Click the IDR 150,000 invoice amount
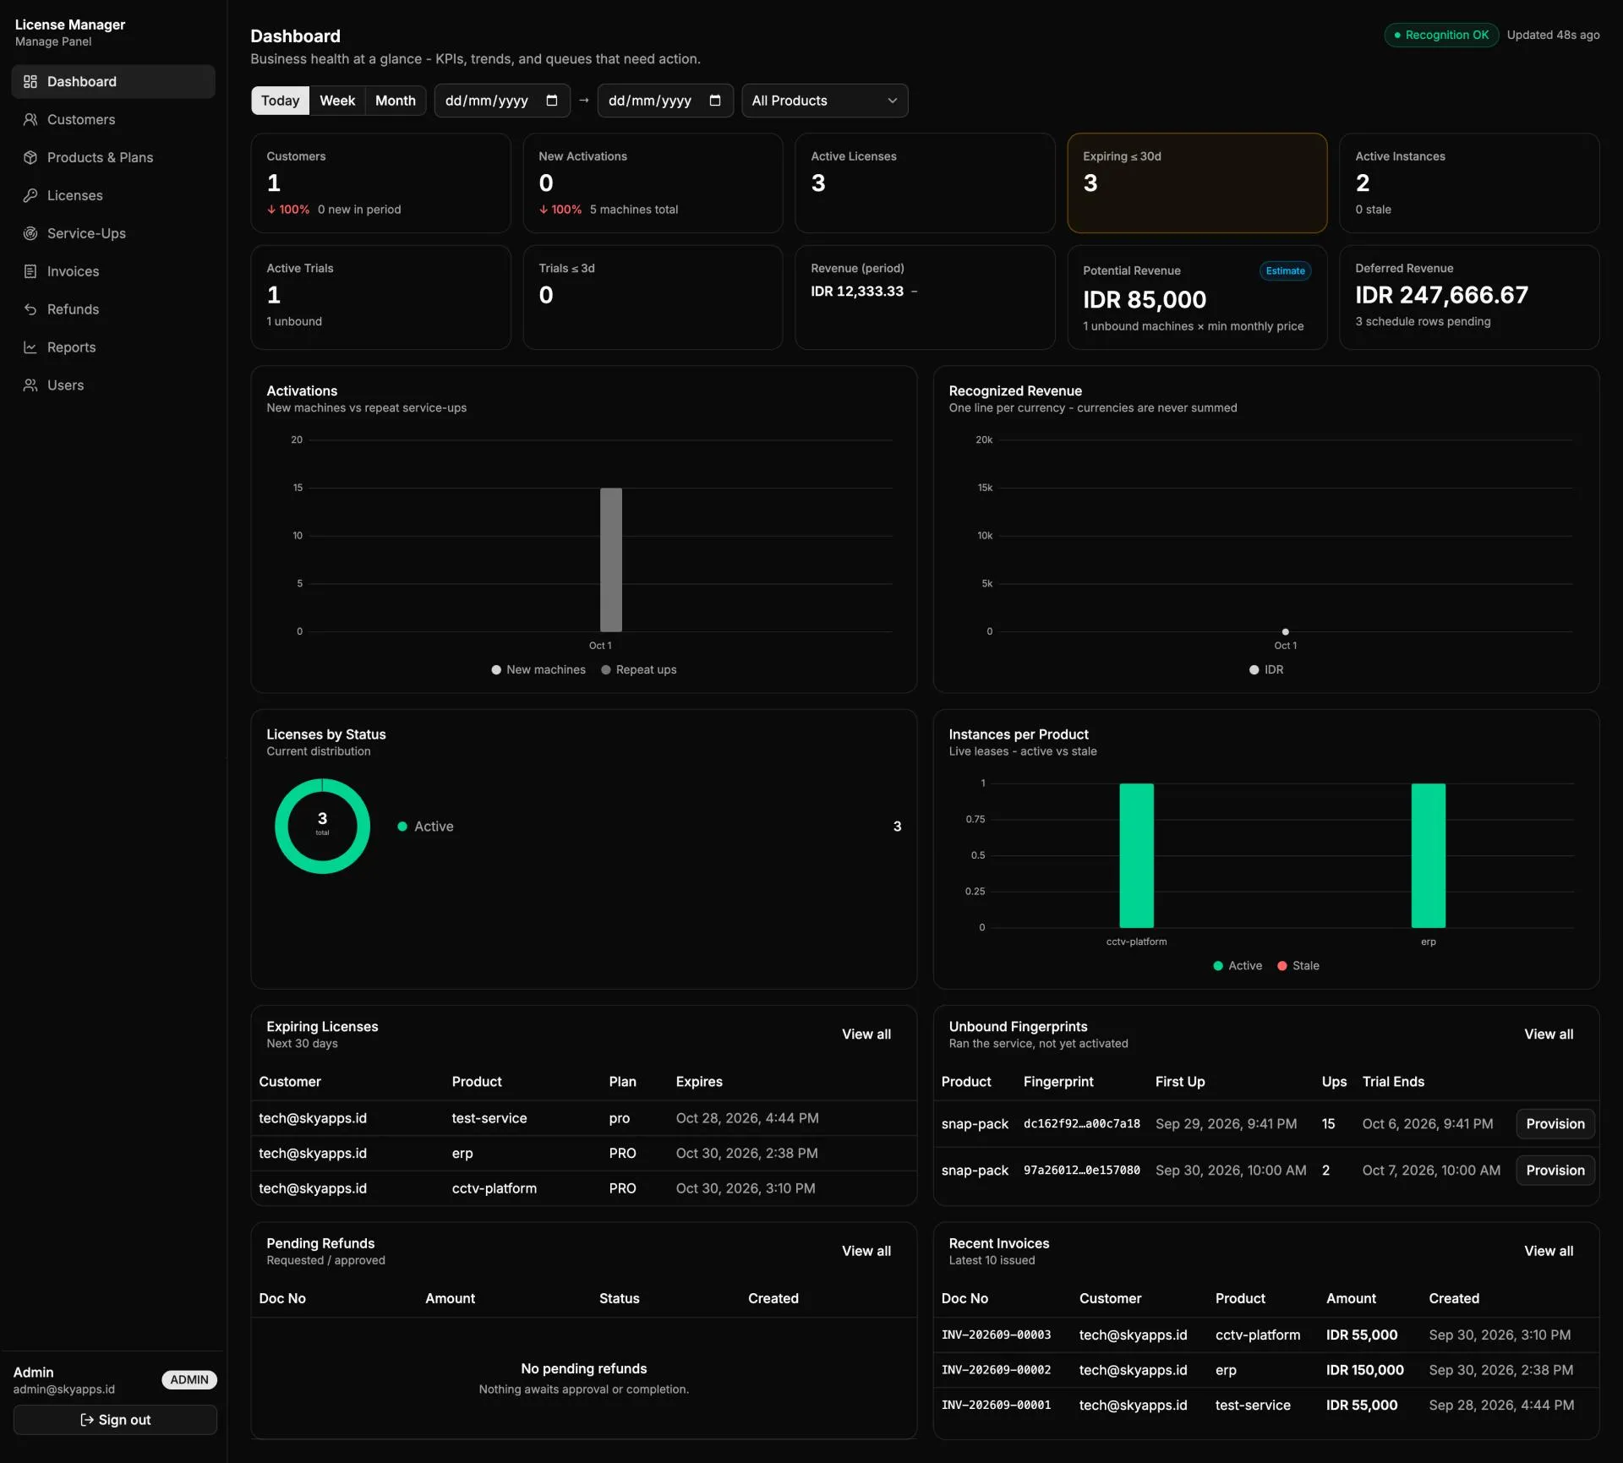 1364,1370
